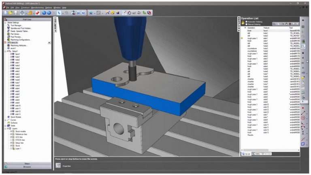The width and height of the screenshot is (311, 175).
Task: Click the Steps button in left panel
Action: (x=28, y=164)
